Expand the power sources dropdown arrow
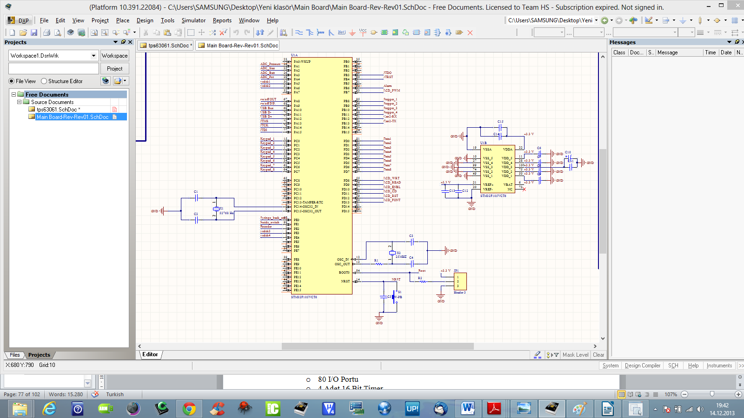 coord(691,20)
